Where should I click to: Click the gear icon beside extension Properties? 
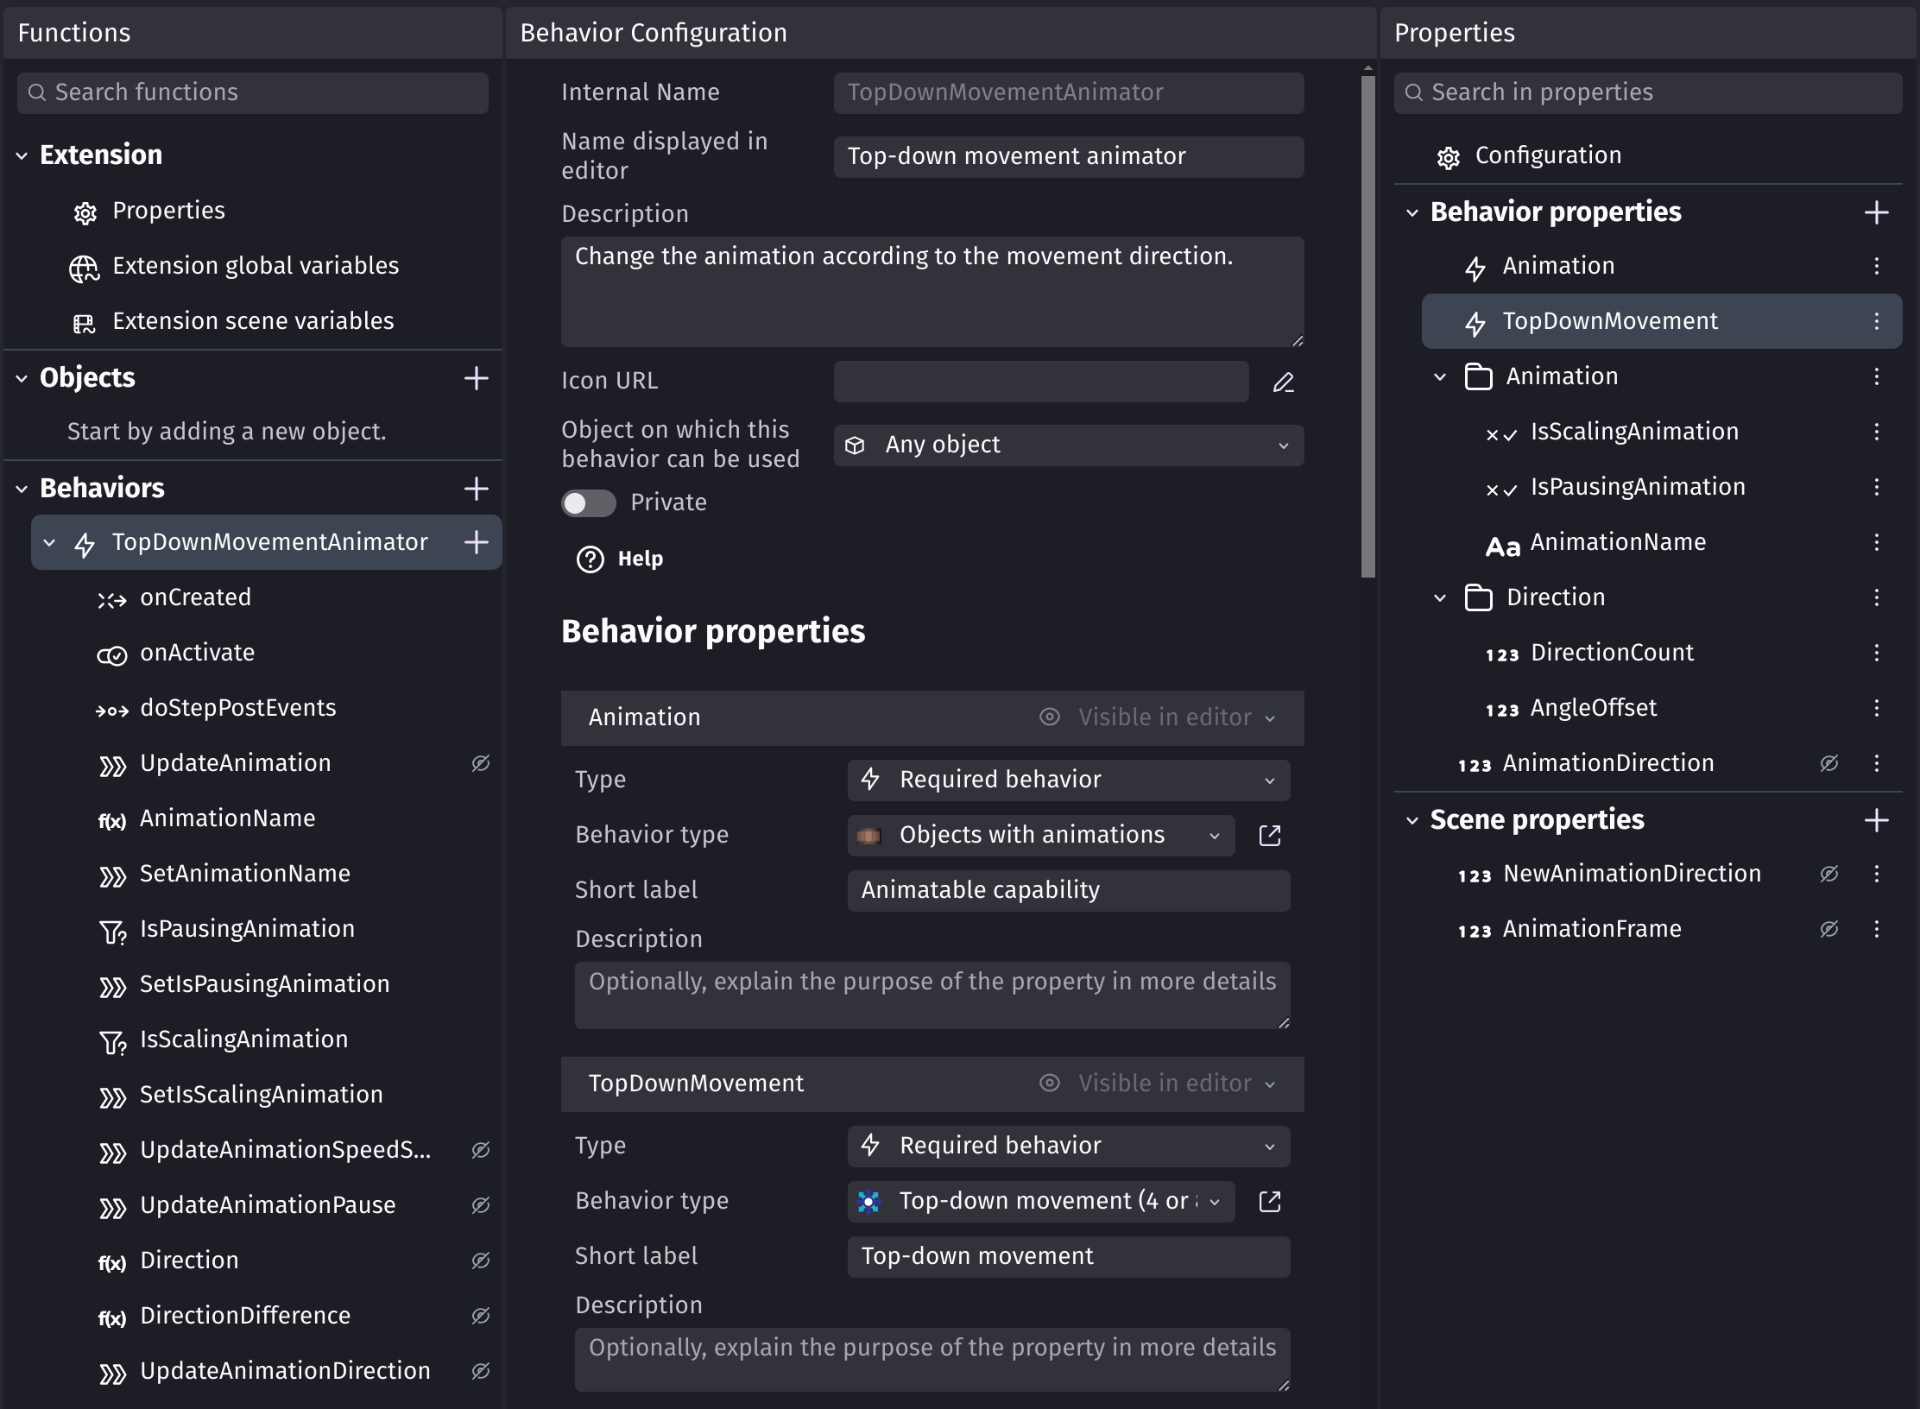coord(85,212)
